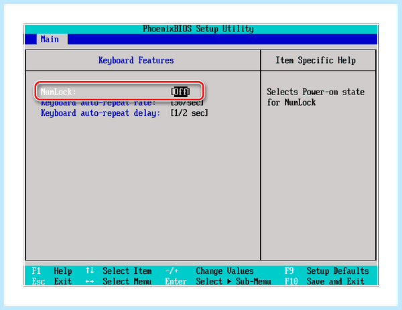This screenshot has width=402, height=310.
Task: Click the left/right arrow Select Menu hint
Action: [x=119, y=281]
